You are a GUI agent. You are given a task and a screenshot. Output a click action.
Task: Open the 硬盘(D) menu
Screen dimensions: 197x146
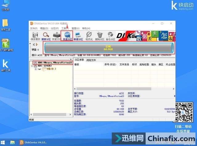(44, 28)
